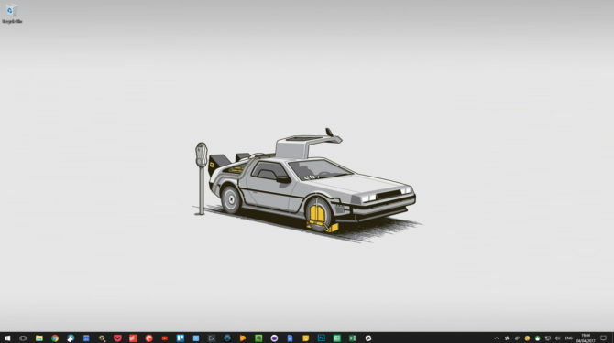Select the Recycle Bin desktop icon
Screen dimensions: 614x343
[12, 14]
